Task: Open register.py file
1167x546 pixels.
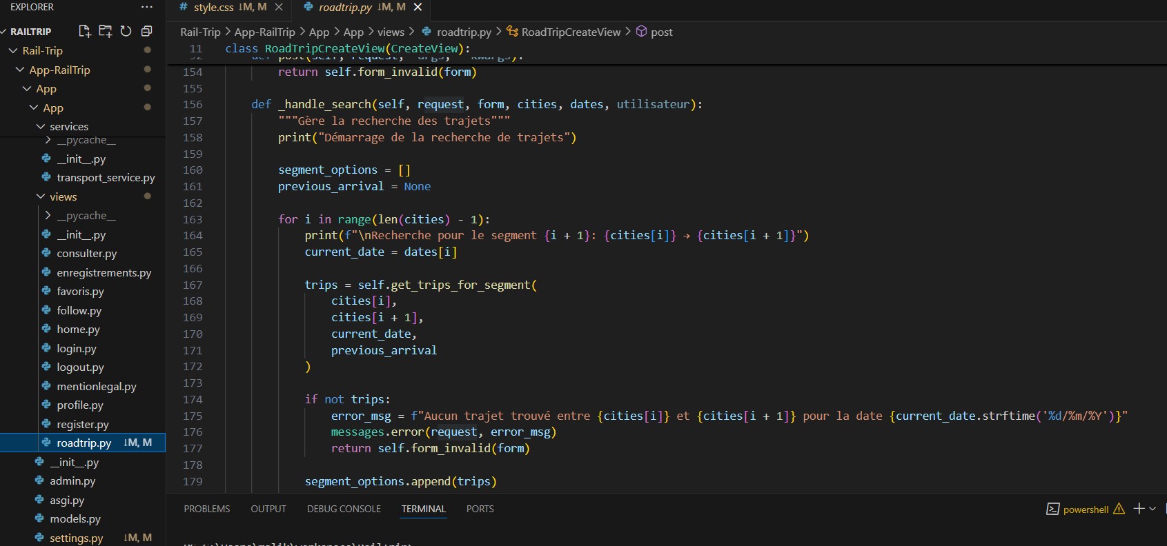Action: click(83, 425)
